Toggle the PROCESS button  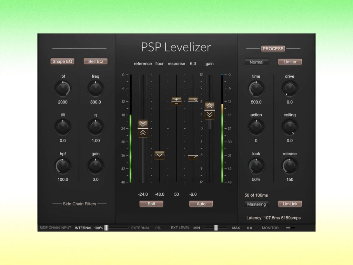click(x=273, y=49)
